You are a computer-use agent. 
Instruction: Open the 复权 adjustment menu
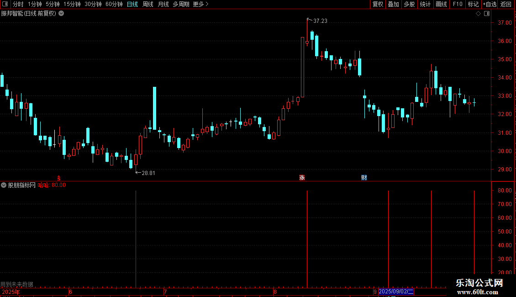coord(378,4)
